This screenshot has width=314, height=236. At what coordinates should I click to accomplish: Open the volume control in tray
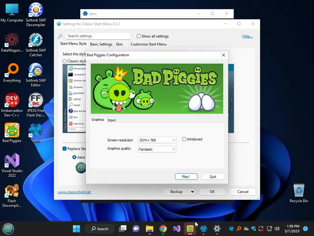[x=277, y=229]
